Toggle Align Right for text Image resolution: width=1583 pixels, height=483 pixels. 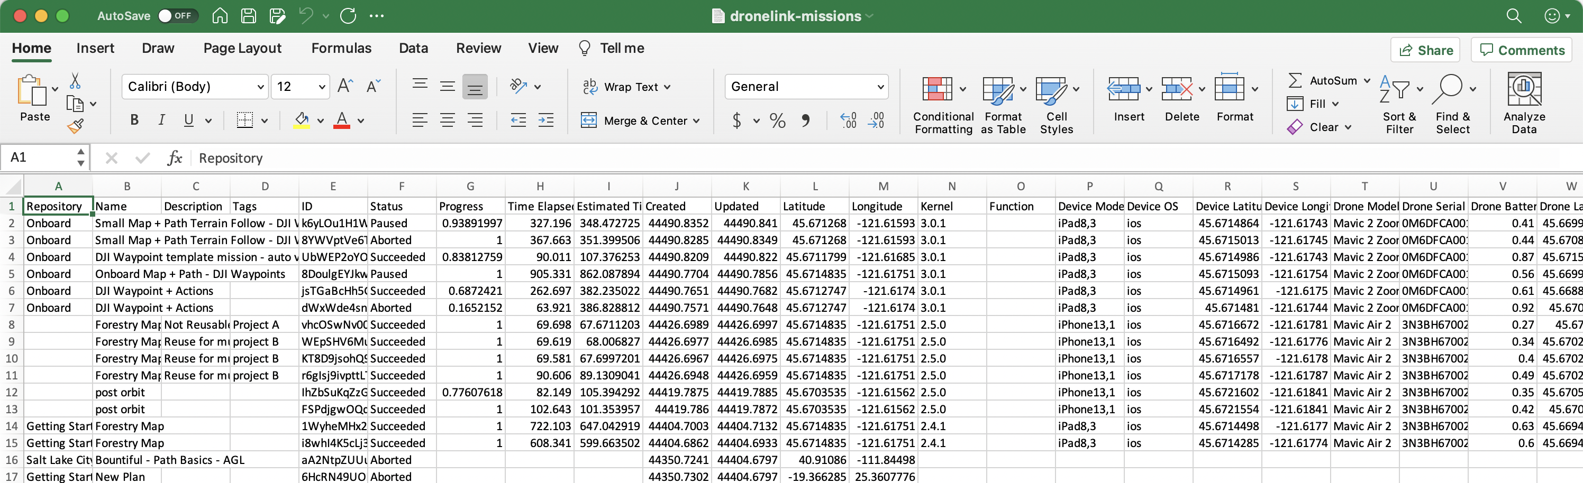(x=475, y=120)
